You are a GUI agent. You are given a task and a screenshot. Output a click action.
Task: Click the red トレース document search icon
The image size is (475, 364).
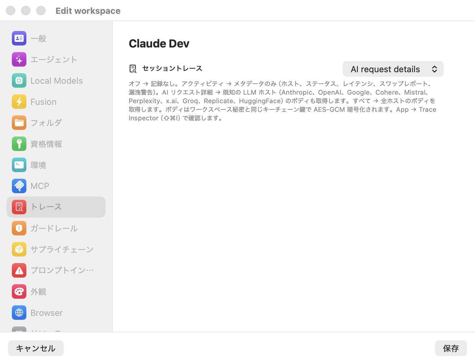[x=19, y=207]
